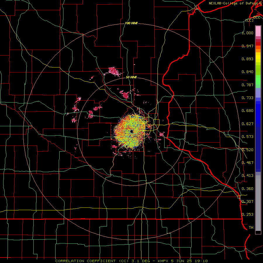Viewport: 263px width, 263px height.
Task: Select the 0.787 scale value
Action: click(248, 85)
